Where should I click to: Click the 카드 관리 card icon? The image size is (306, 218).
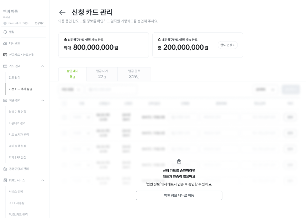(x=5, y=66)
